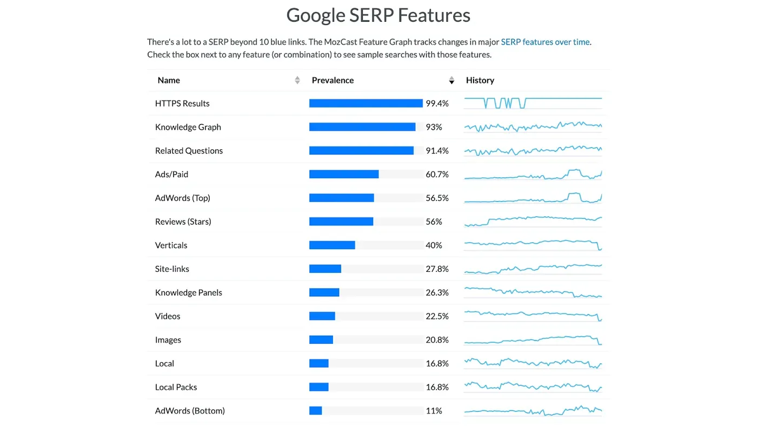Select the Verticals feature row
The image size is (757, 427).
click(378, 245)
